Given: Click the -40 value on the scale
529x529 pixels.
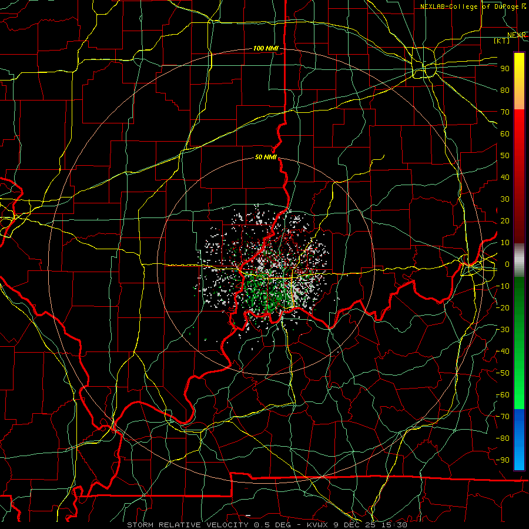Looking at the screenshot, I should click(x=503, y=351).
